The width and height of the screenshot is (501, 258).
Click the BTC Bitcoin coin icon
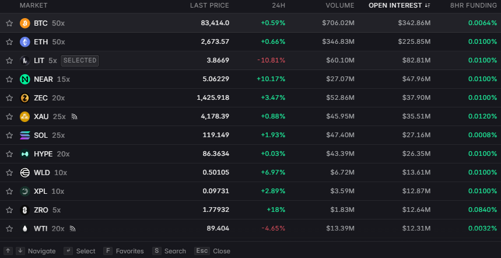click(x=25, y=23)
